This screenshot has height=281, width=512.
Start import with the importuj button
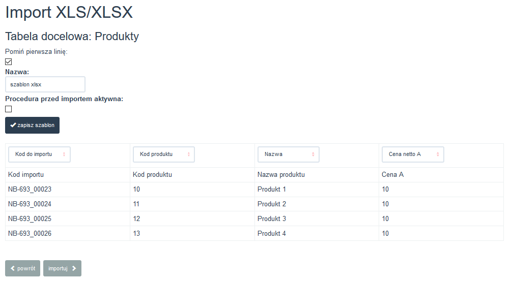pyautogui.click(x=63, y=268)
